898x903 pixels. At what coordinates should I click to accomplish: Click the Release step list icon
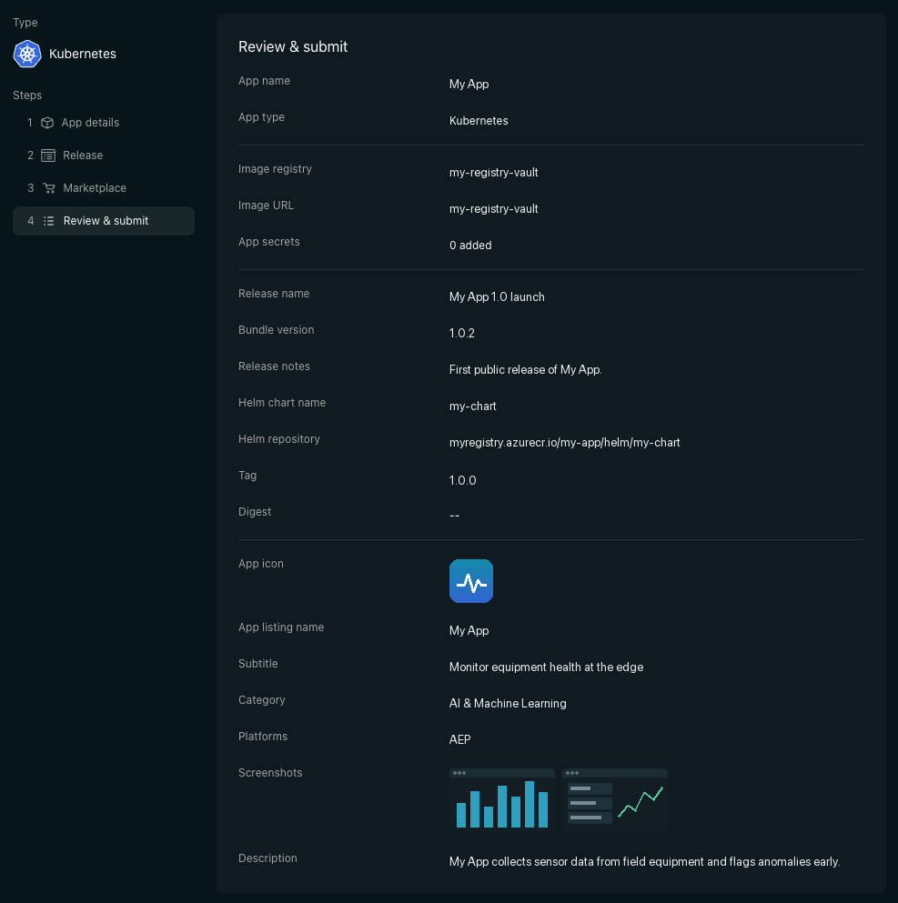point(48,156)
